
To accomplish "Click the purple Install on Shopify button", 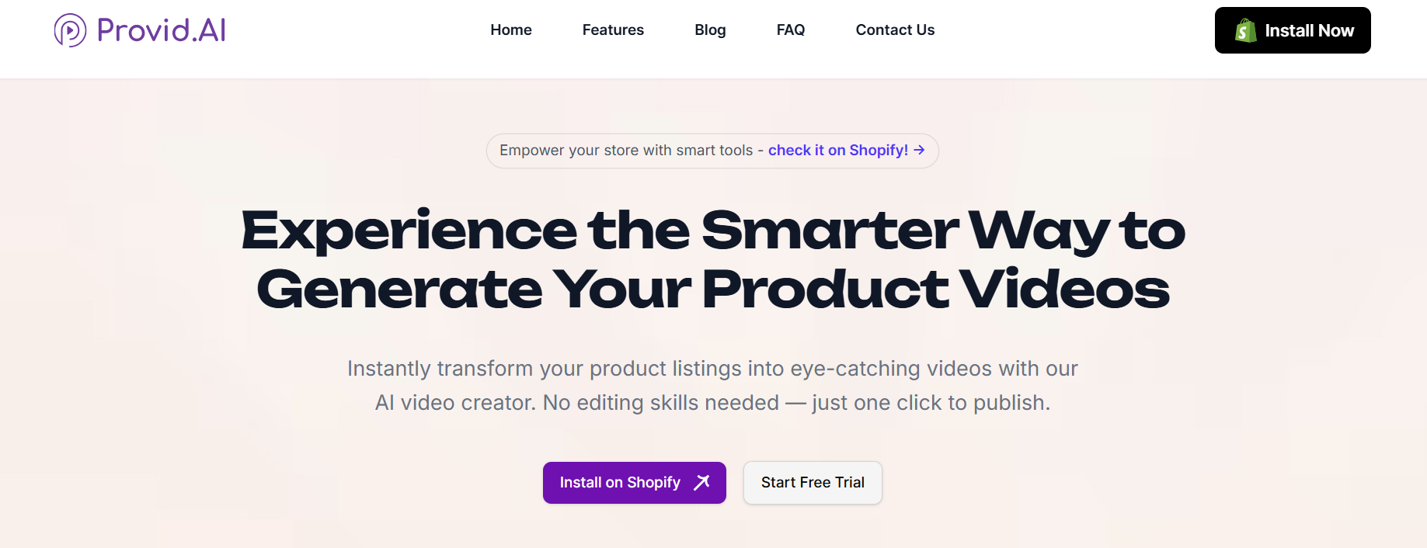I will click(634, 482).
